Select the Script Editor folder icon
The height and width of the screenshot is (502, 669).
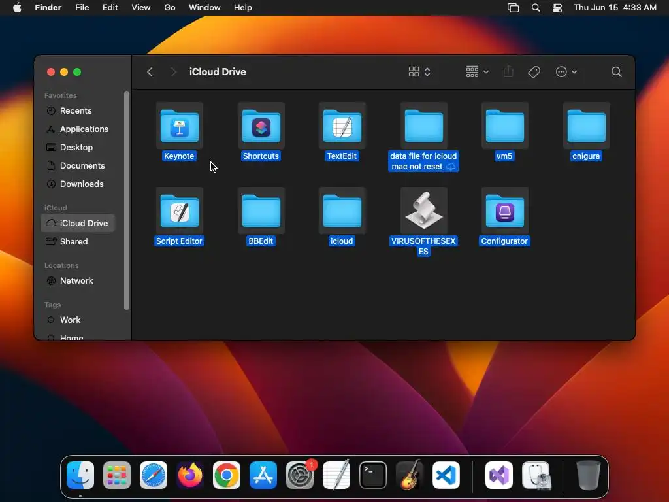pos(179,210)
